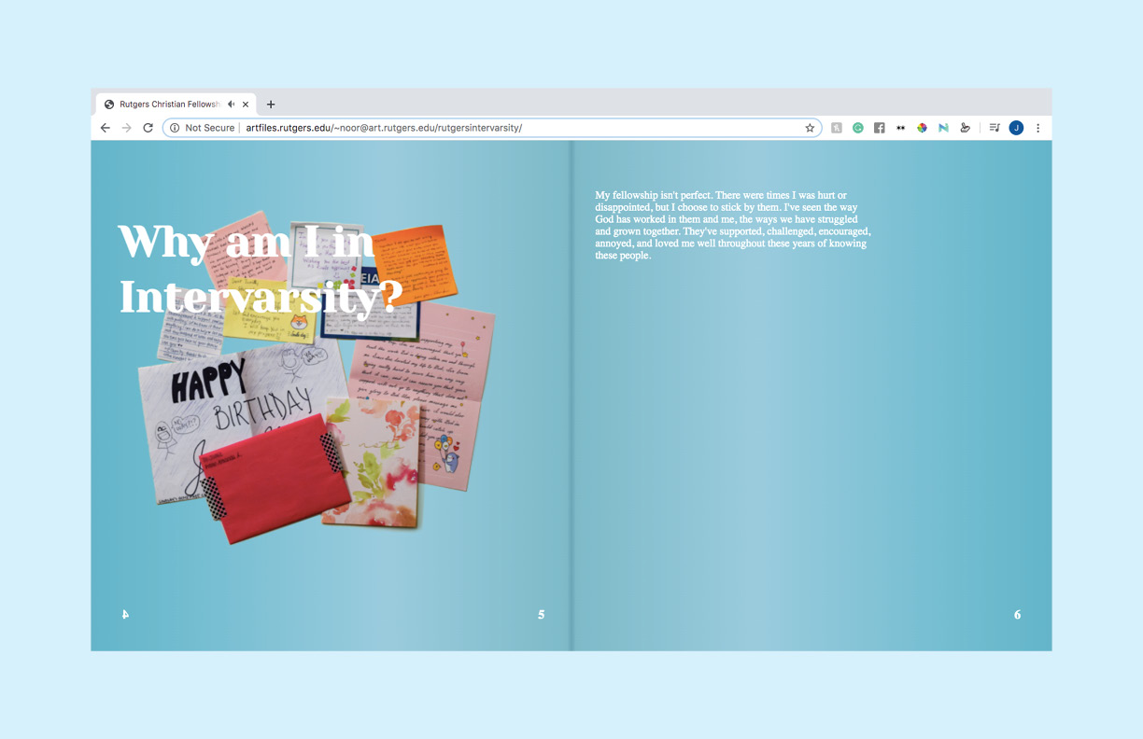The width and height of the screenshot is (1143, 739).
Task: Click the gray square extension icon
Action: coord(837,128)
